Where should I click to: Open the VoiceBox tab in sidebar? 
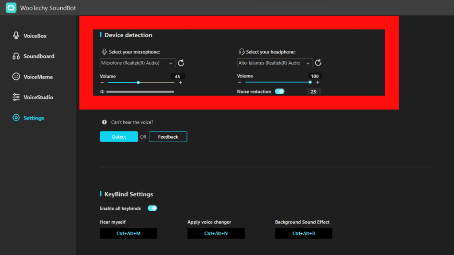(x=35, y=36)
